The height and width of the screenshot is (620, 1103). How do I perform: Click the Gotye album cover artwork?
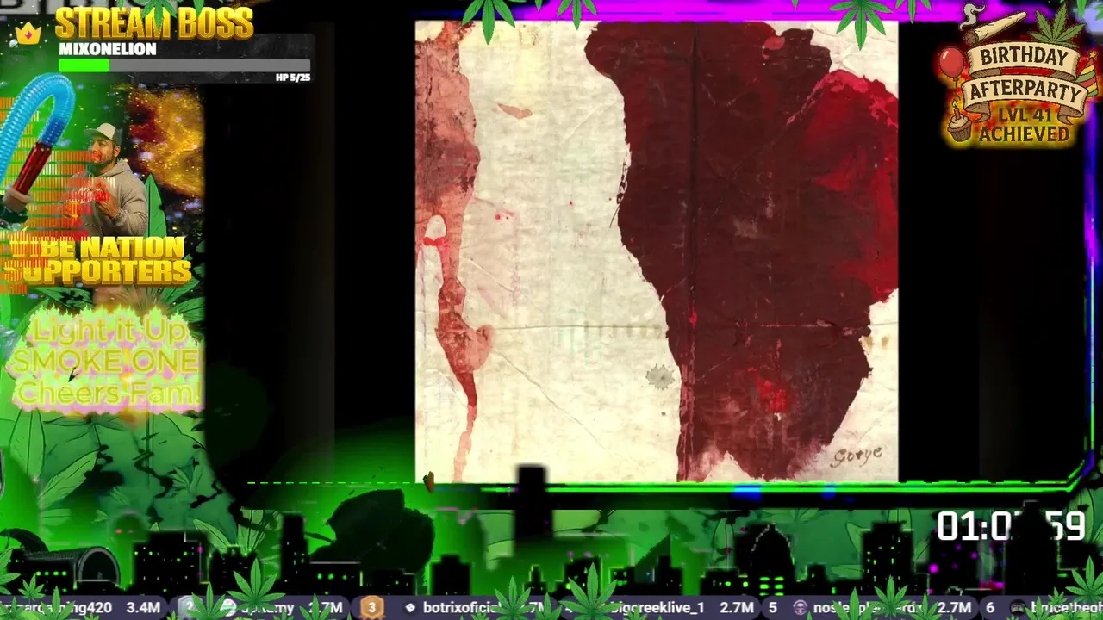(x=657, y=251)
